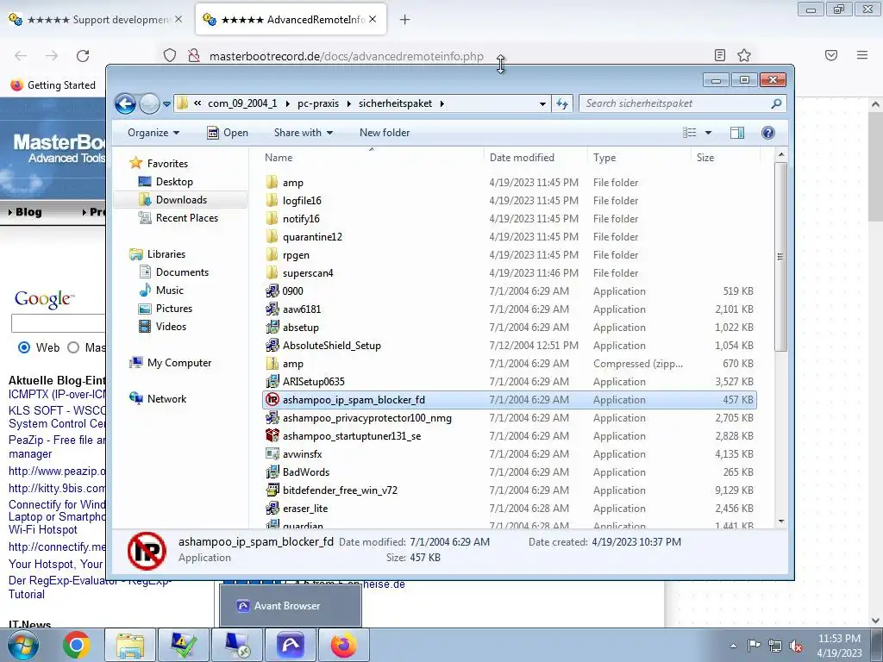Click the search magnifier icon in Explorer

coord(776,103)
